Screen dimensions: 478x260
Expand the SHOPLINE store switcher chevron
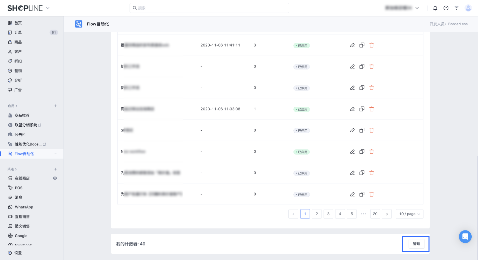[48, 8]
